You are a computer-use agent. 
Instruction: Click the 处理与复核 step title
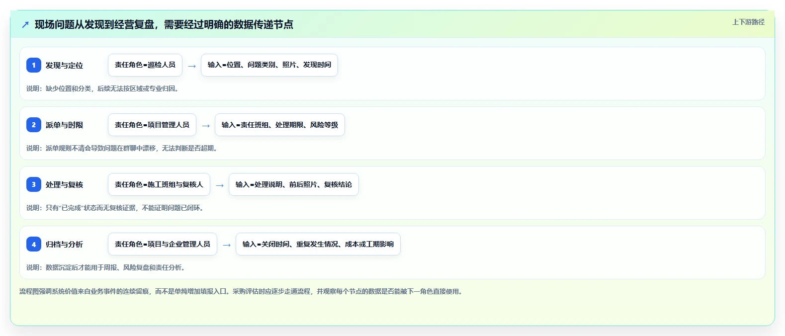coord(65,184)
